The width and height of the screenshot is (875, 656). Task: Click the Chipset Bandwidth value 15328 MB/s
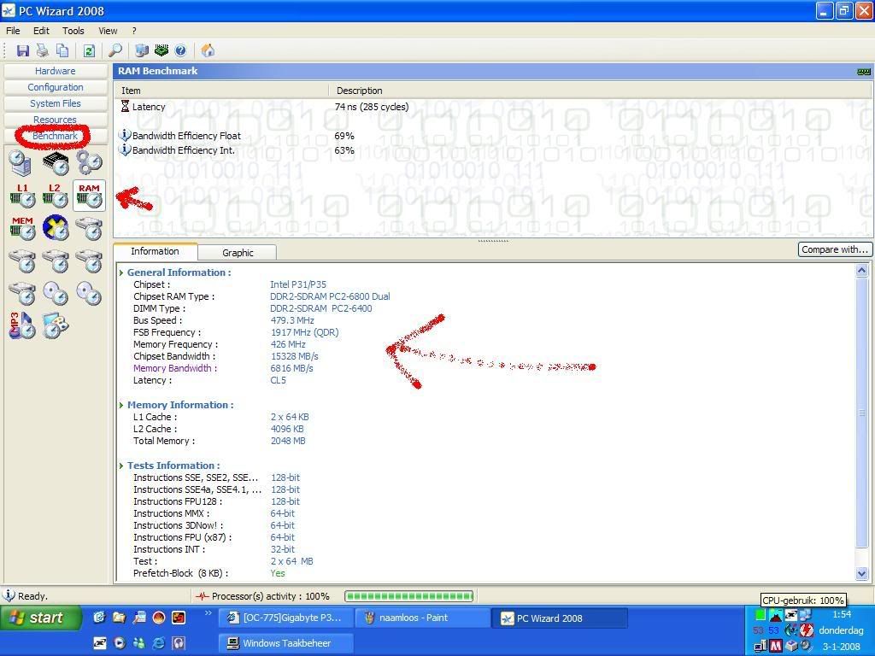click(x=294, y=356)
